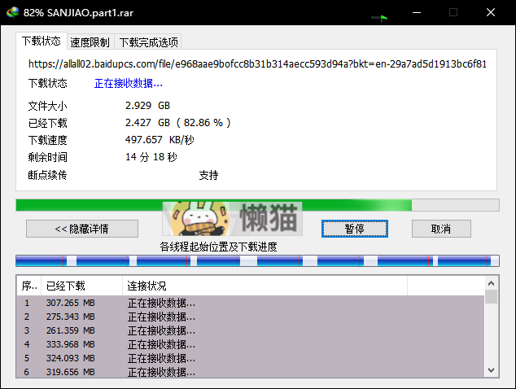This screenshot has width=516, height=389.
Task: Select the 下载完成选项 tab
Action: tap(148, 42)
